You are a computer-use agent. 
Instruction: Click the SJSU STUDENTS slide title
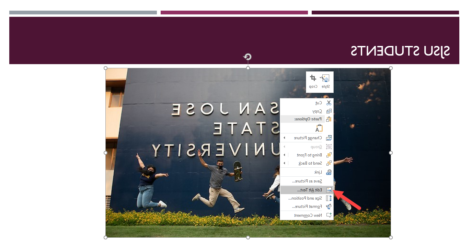[400, 51]
